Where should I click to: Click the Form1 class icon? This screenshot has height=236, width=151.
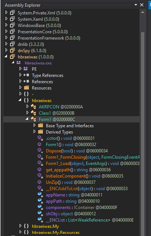pyautogui.click(x=33, y=119)
